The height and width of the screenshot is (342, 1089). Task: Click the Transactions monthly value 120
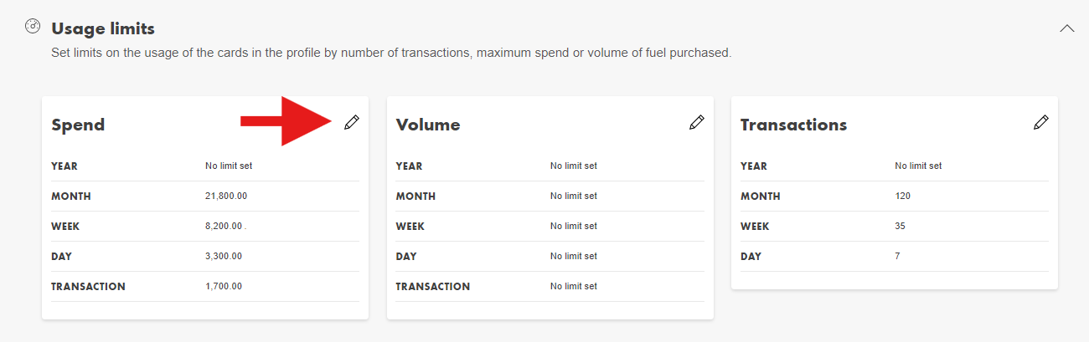pos(902,196)
